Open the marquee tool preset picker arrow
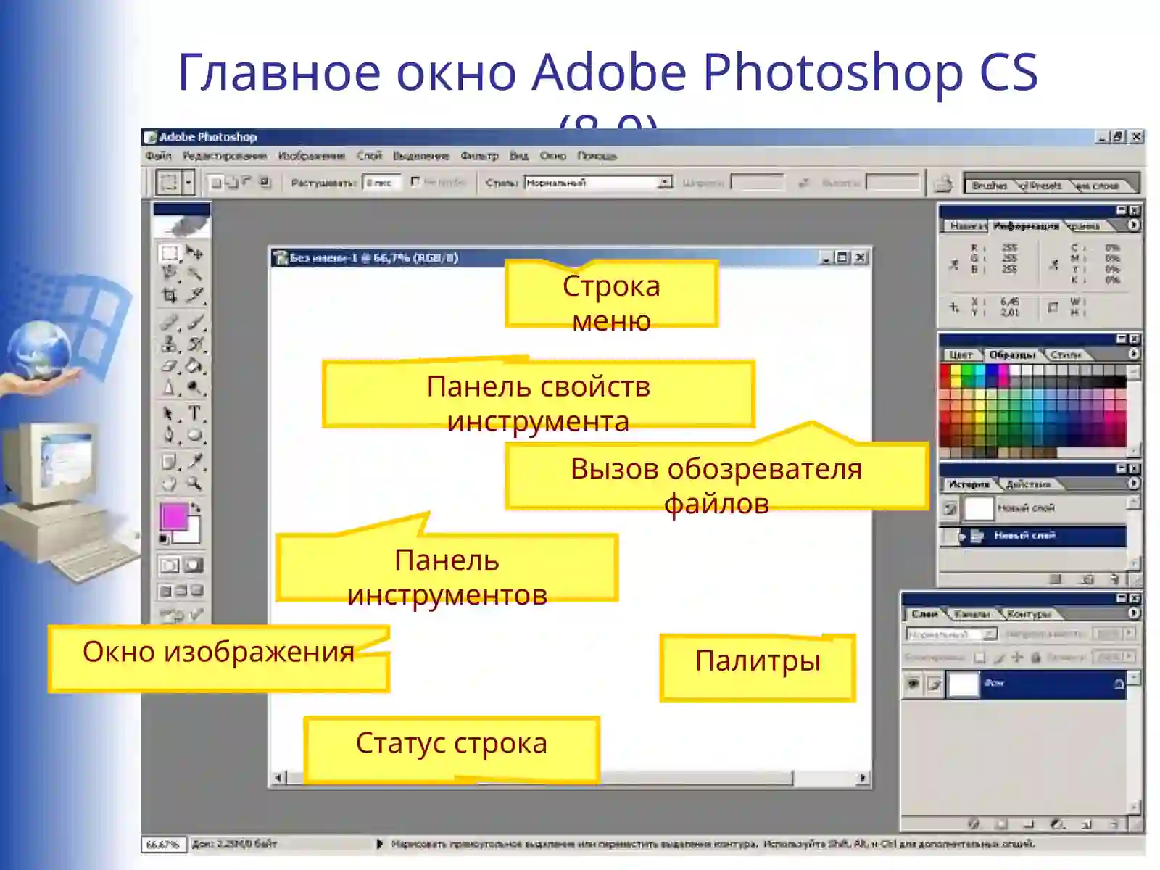 (x=188, y=182)
